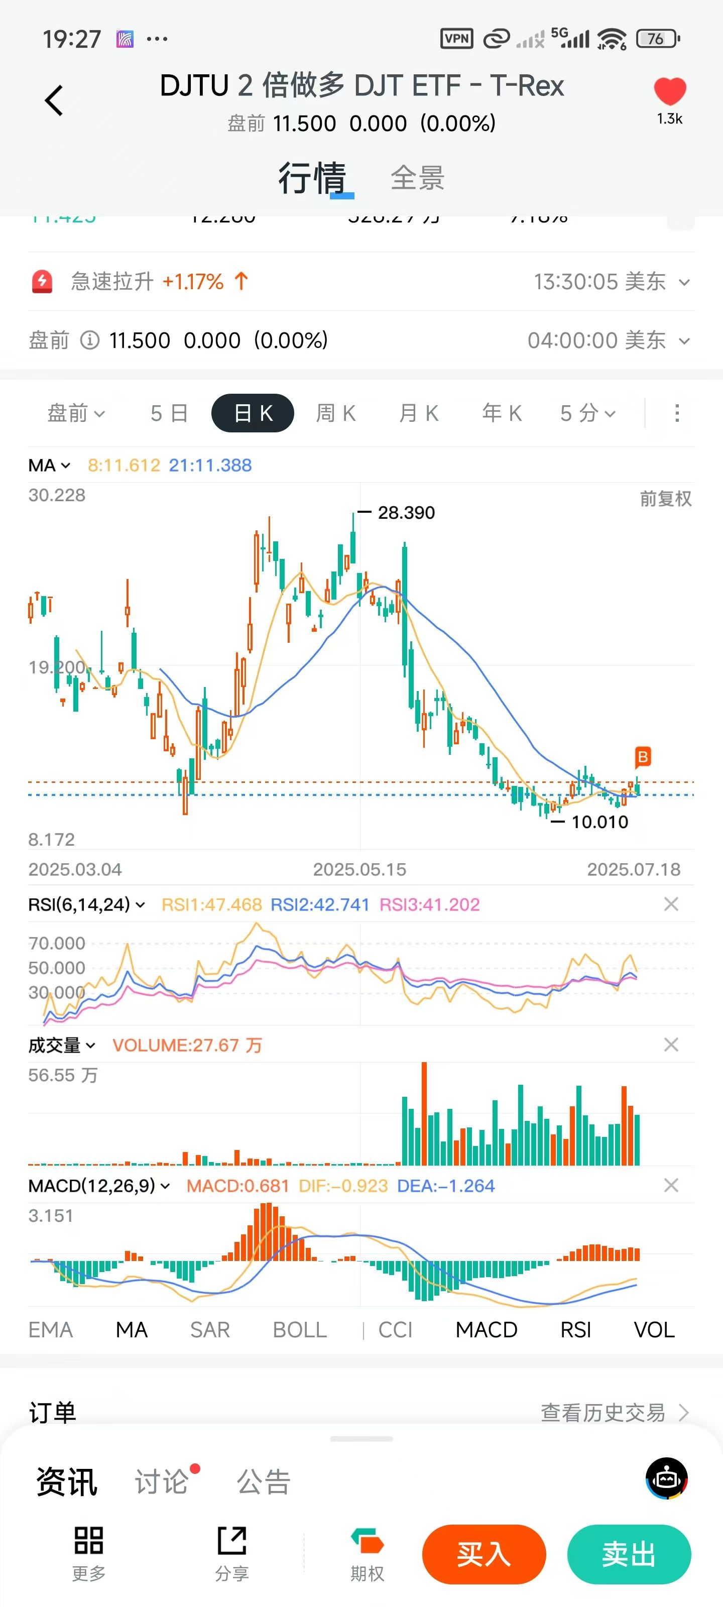This screenshot has height=1607, width=723.
Task: Select the 月K chart period
Action: (x=419, y=413)
